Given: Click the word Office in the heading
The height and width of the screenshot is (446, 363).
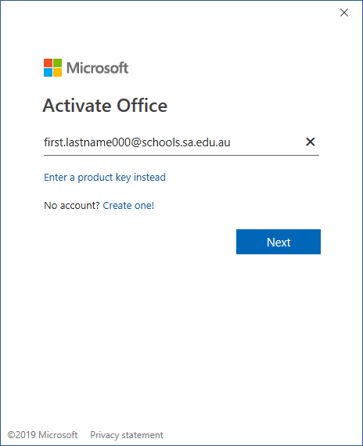Looking at the screenshot, I should point(142,106).
